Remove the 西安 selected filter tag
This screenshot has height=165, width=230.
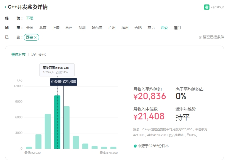click(x=35, y=37)
